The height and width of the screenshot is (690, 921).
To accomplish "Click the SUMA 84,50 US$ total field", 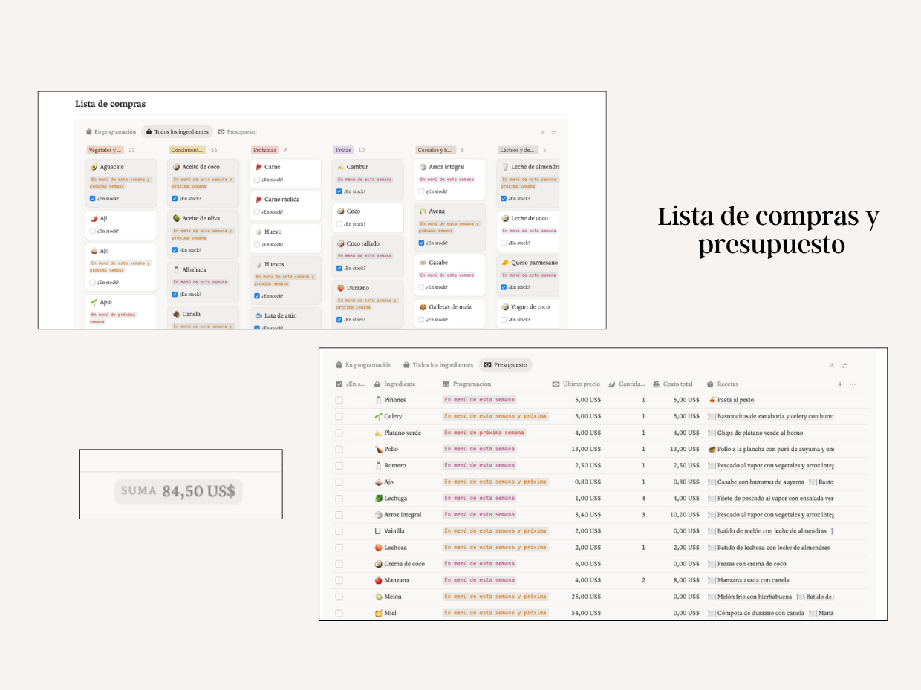I will coord(178,491).
